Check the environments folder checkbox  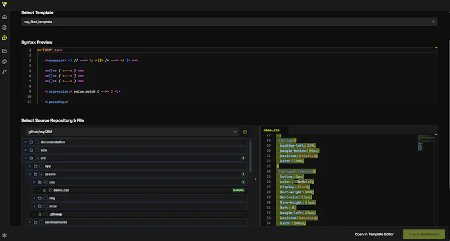pyautogui.click(x=41, y=222)
